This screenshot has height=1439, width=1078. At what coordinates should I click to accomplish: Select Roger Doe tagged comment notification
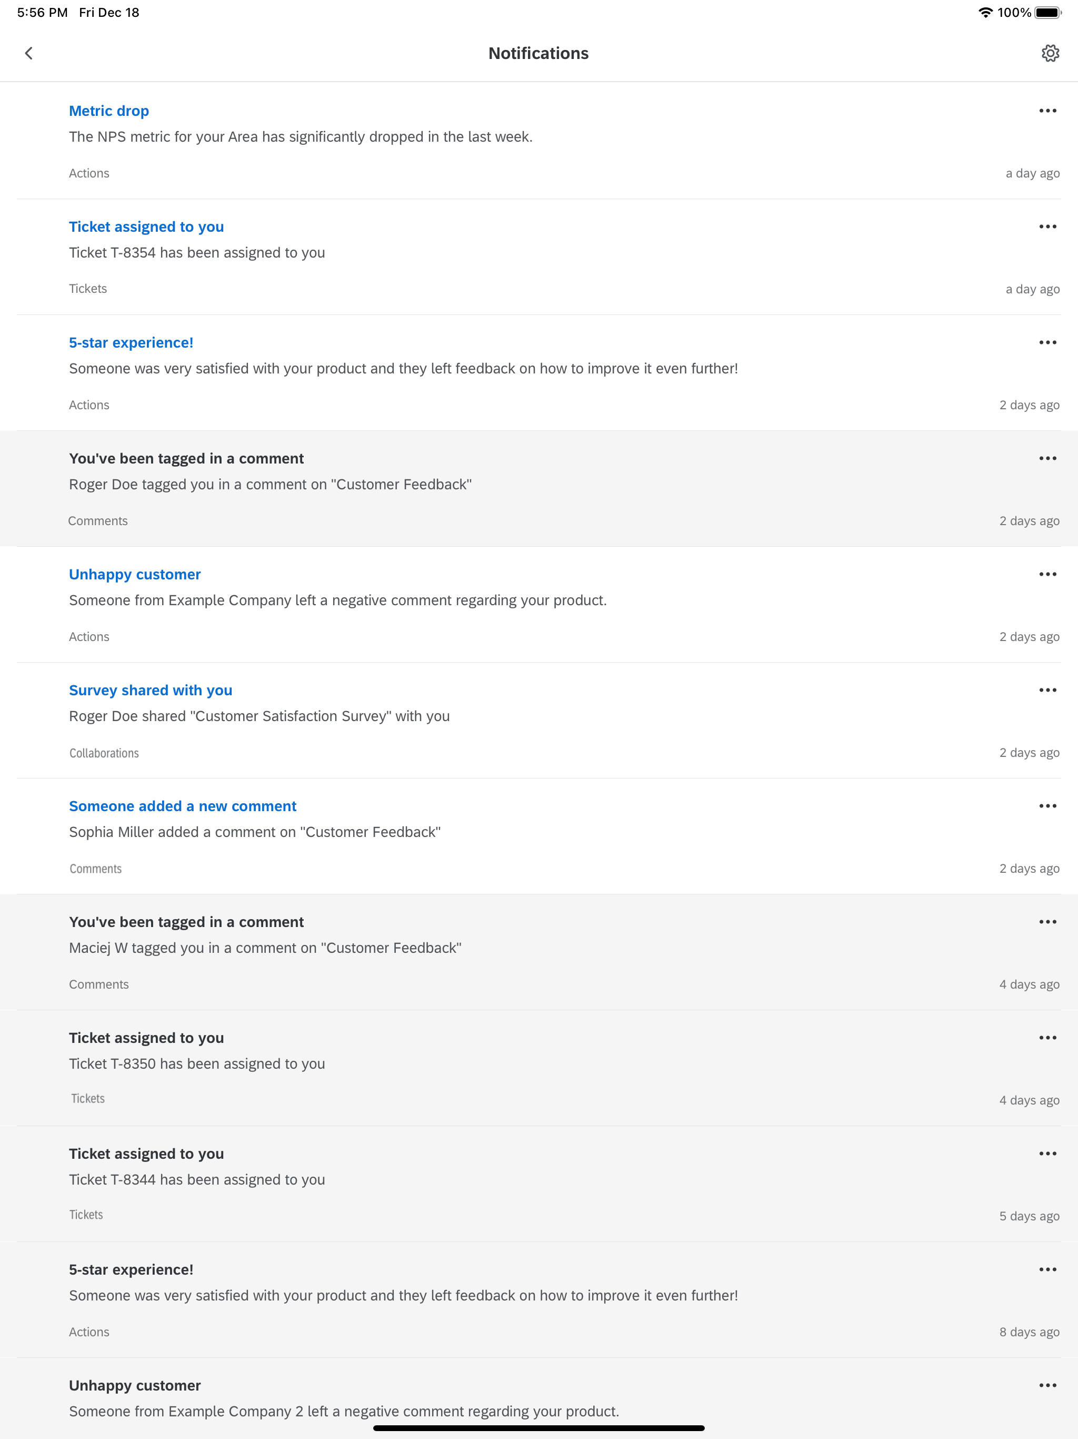pos(270,485)
